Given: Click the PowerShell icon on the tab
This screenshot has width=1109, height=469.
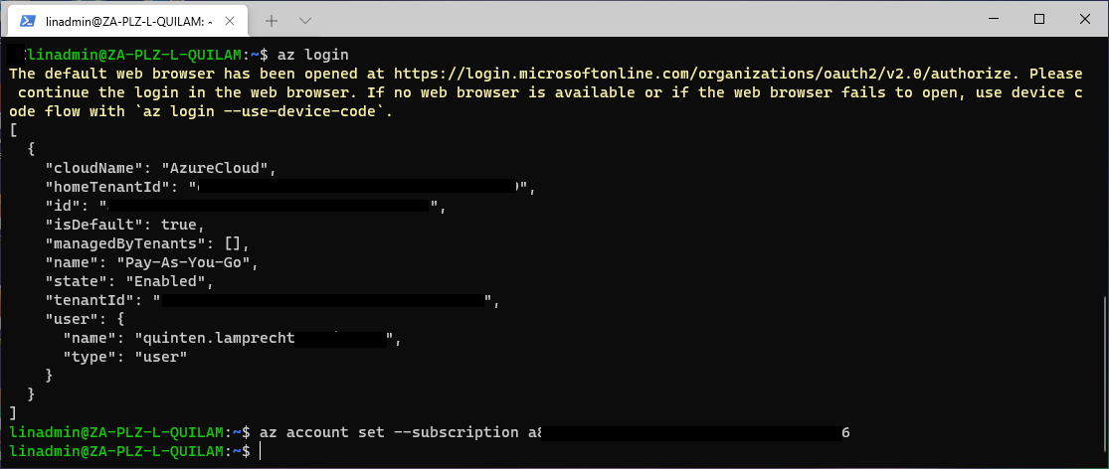Looking at the screenshot, I should (x=28, y=21).
